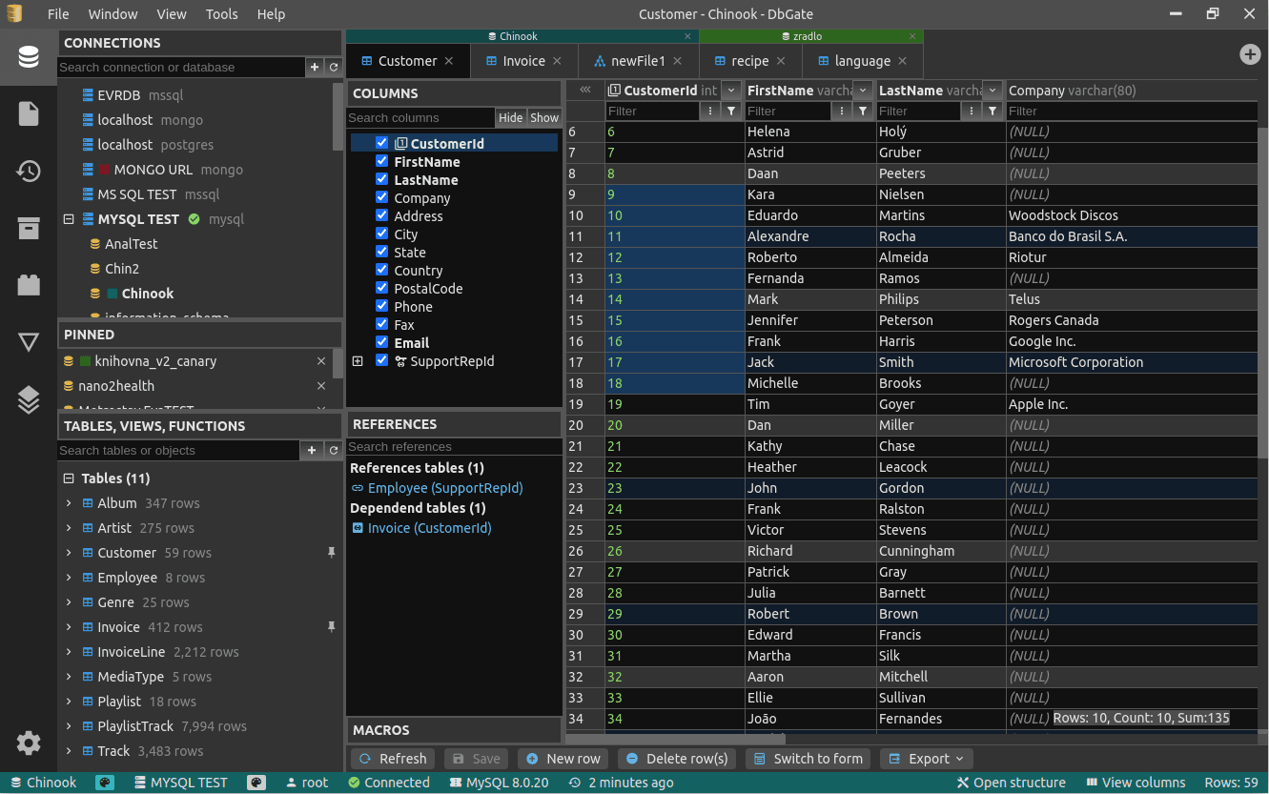
Task: Open the Files panel in the left icon bar
Action: coord(29,112)
